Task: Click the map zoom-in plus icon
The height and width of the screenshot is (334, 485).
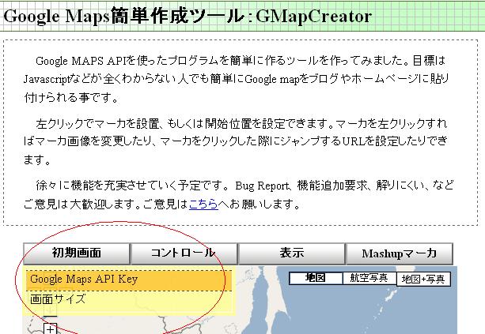Action: [x=51, y=329]
